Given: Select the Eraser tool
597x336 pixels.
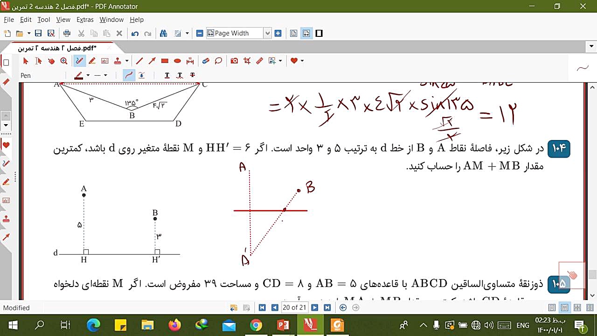Looking at the screenshot, I should pyautogui.click(x=206, y=61).
